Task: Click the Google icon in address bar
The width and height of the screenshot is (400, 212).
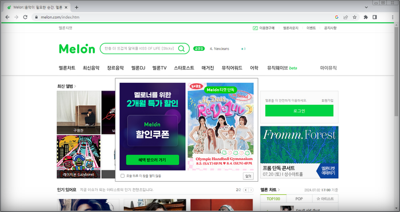Action: (337, 17)
